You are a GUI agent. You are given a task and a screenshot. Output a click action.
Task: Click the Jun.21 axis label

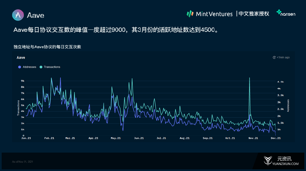[139, 138]
